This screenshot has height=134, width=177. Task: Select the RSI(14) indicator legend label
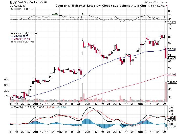(19, 9)
